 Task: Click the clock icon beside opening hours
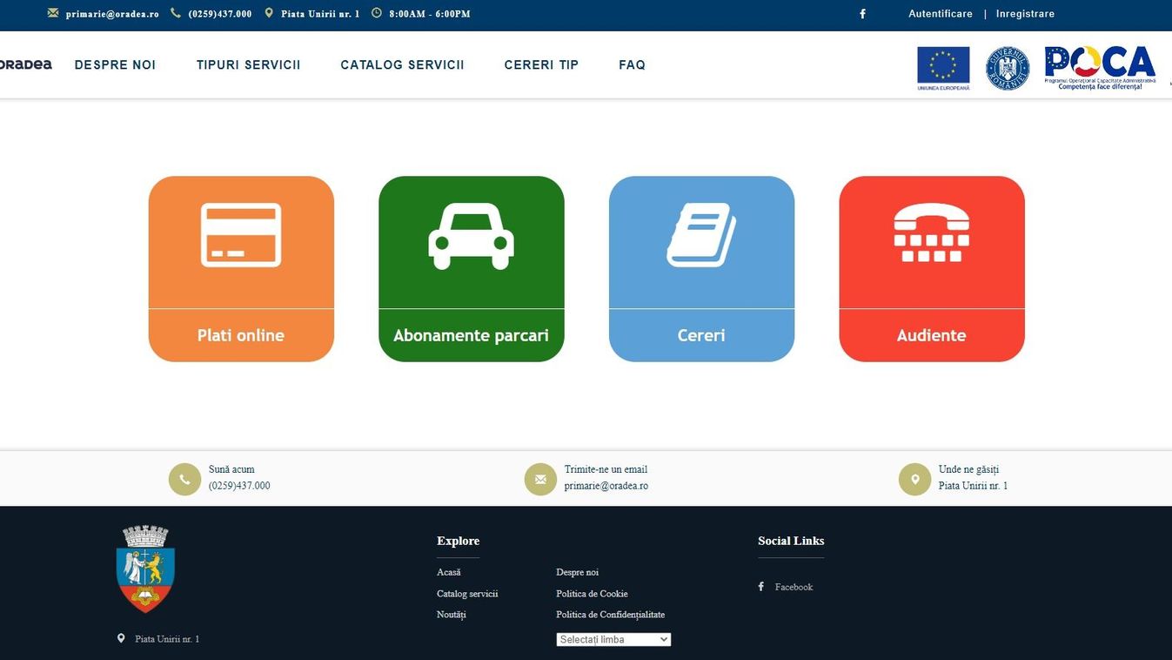coord(377,13)
